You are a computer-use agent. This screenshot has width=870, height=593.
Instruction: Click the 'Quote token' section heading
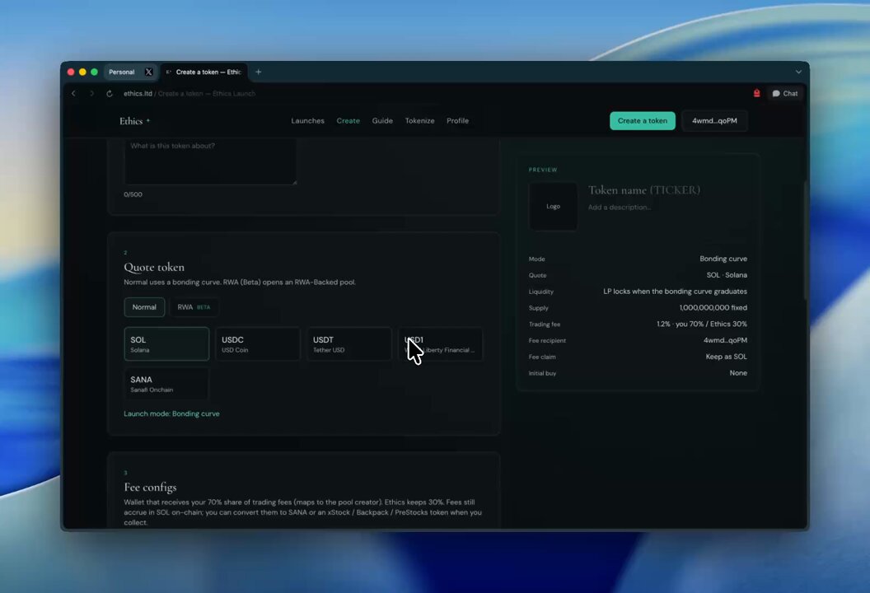(154, 268)
